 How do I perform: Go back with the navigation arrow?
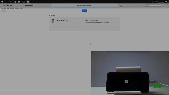tap(2, 11)
